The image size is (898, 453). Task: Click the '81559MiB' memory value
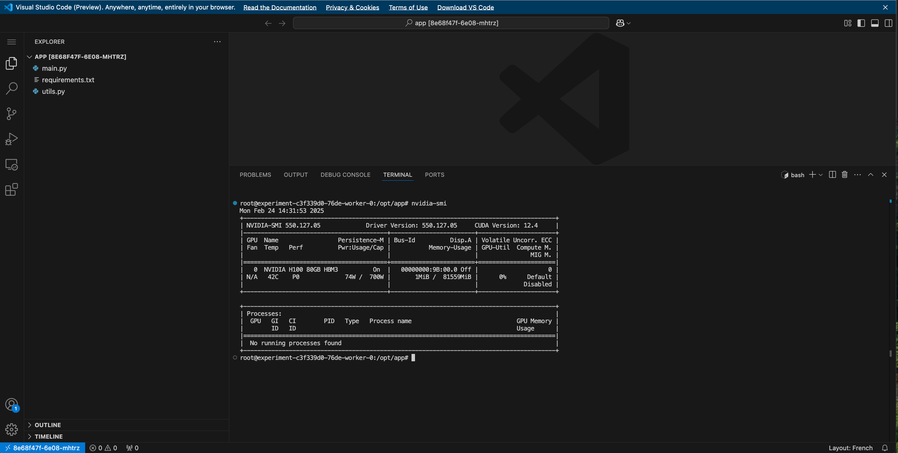pyautogui.click(x=457, y=277)
